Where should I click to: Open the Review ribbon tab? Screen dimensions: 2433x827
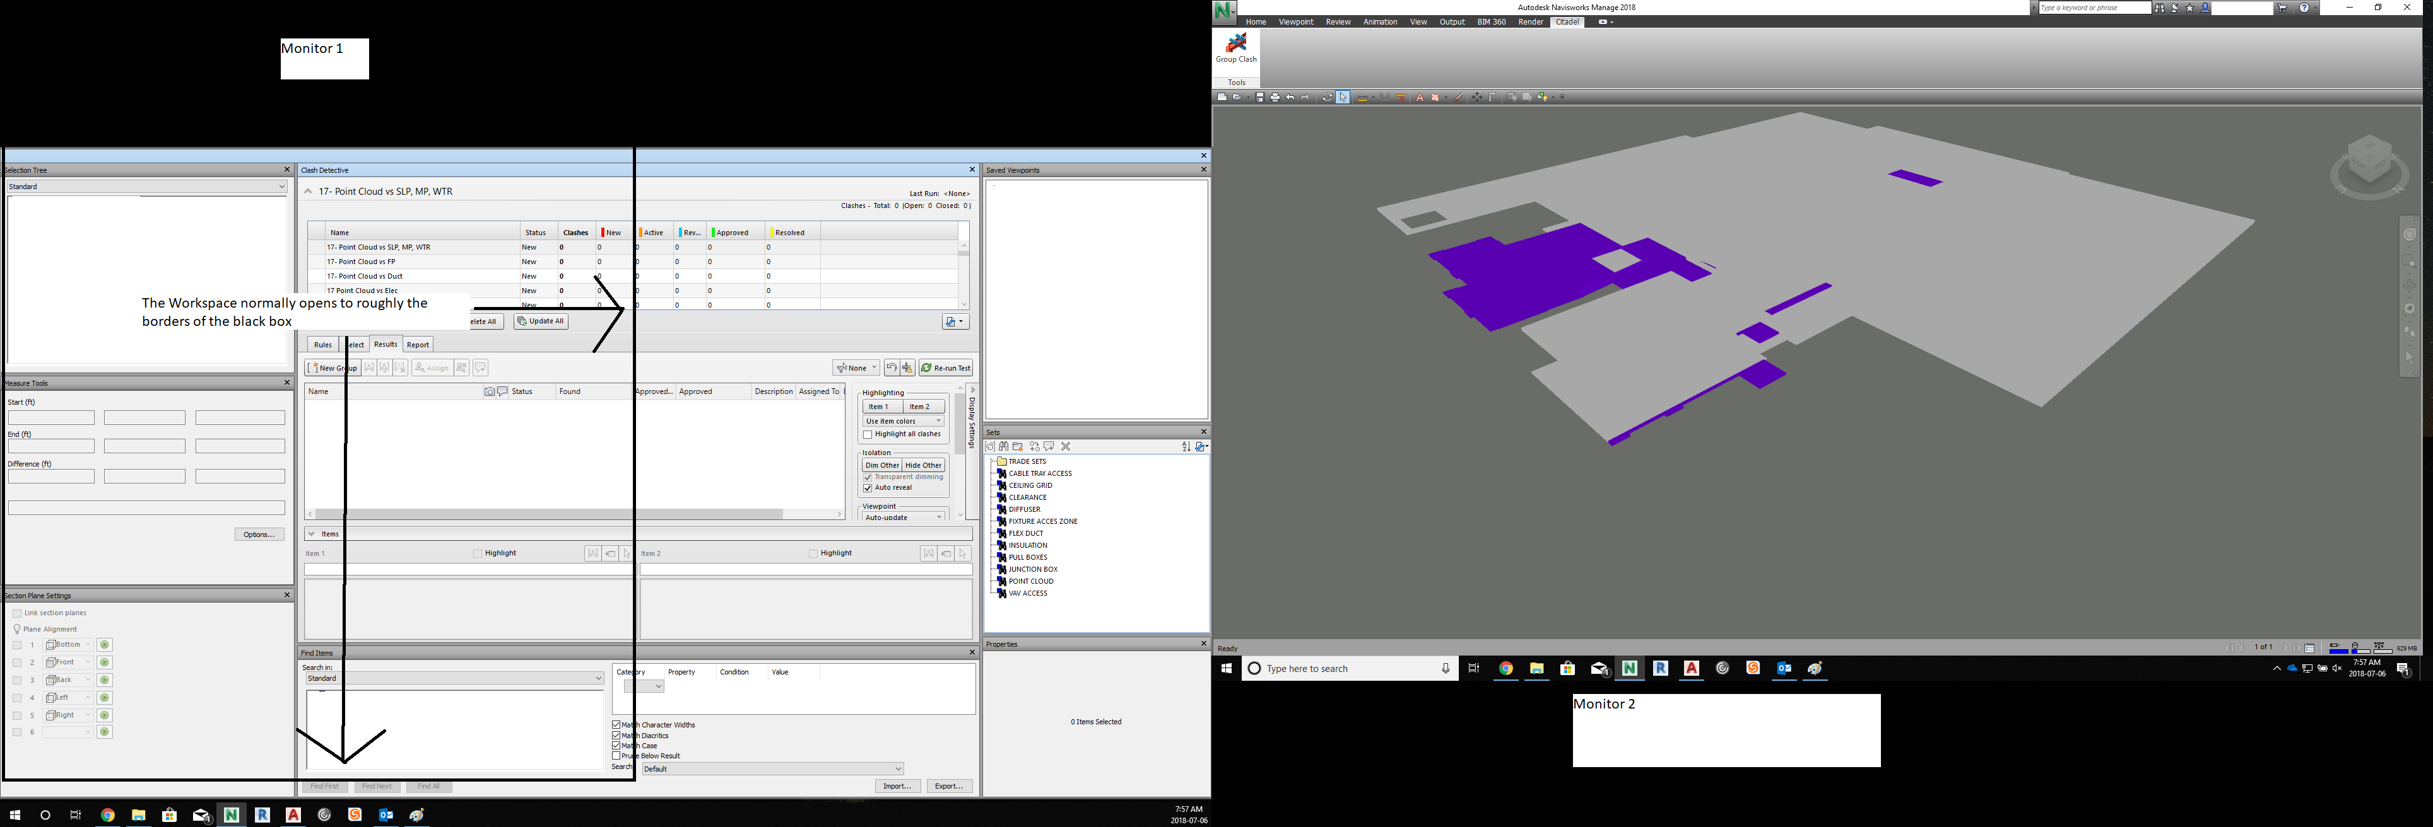point(1338,21)
